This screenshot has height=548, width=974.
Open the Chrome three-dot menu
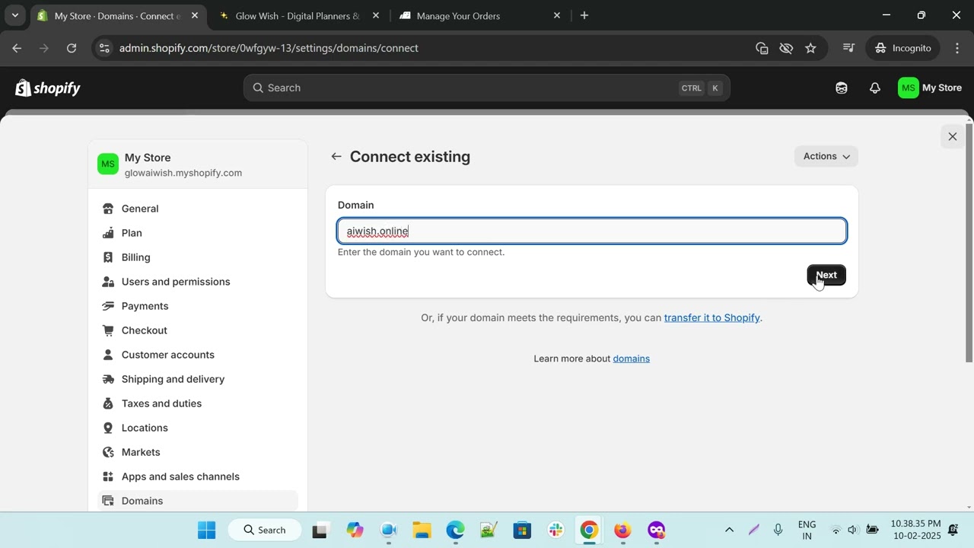pyautogui.click(x=957, y=48)
